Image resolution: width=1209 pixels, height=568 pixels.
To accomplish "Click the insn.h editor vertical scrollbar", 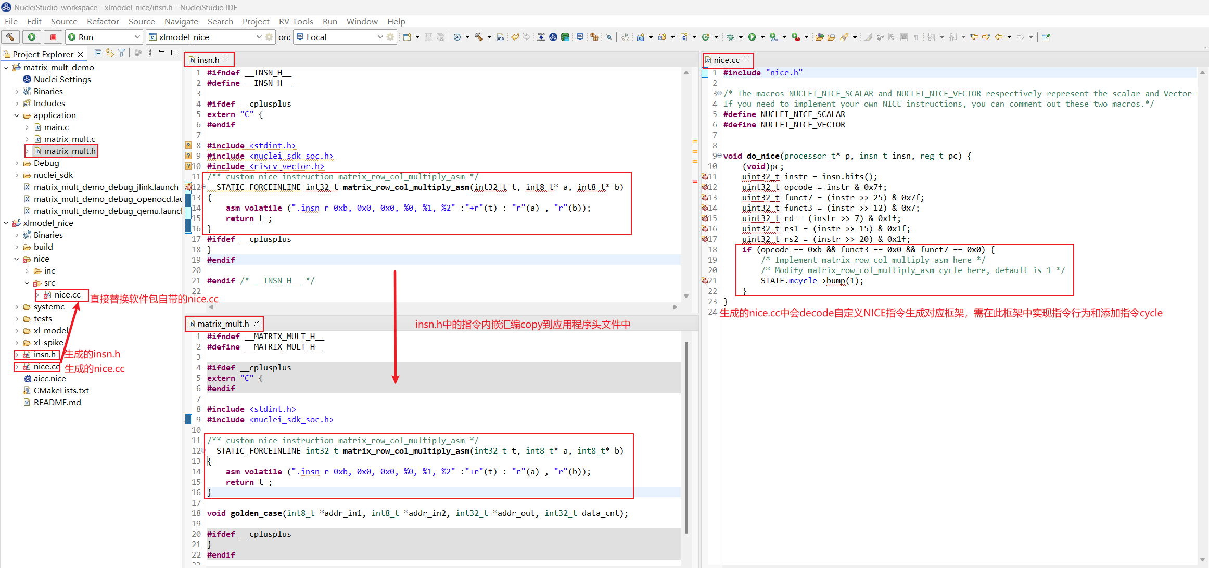I will pos(686,184).
